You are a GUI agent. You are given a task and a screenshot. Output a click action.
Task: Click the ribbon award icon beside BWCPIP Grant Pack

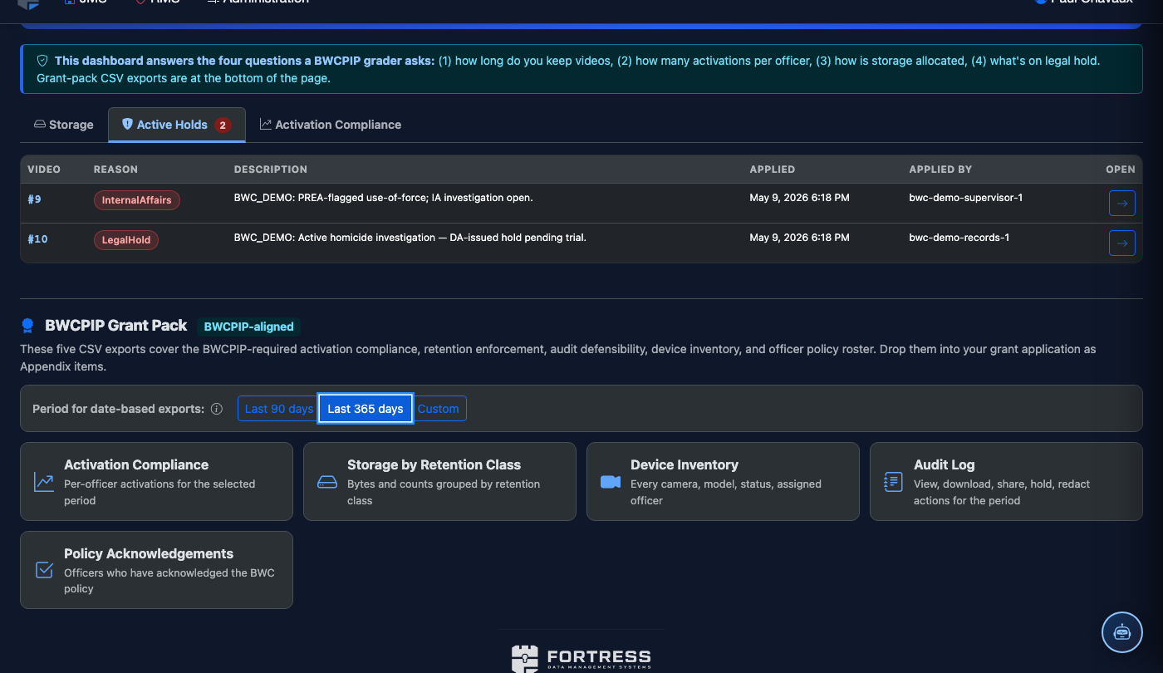pos(28,326)
